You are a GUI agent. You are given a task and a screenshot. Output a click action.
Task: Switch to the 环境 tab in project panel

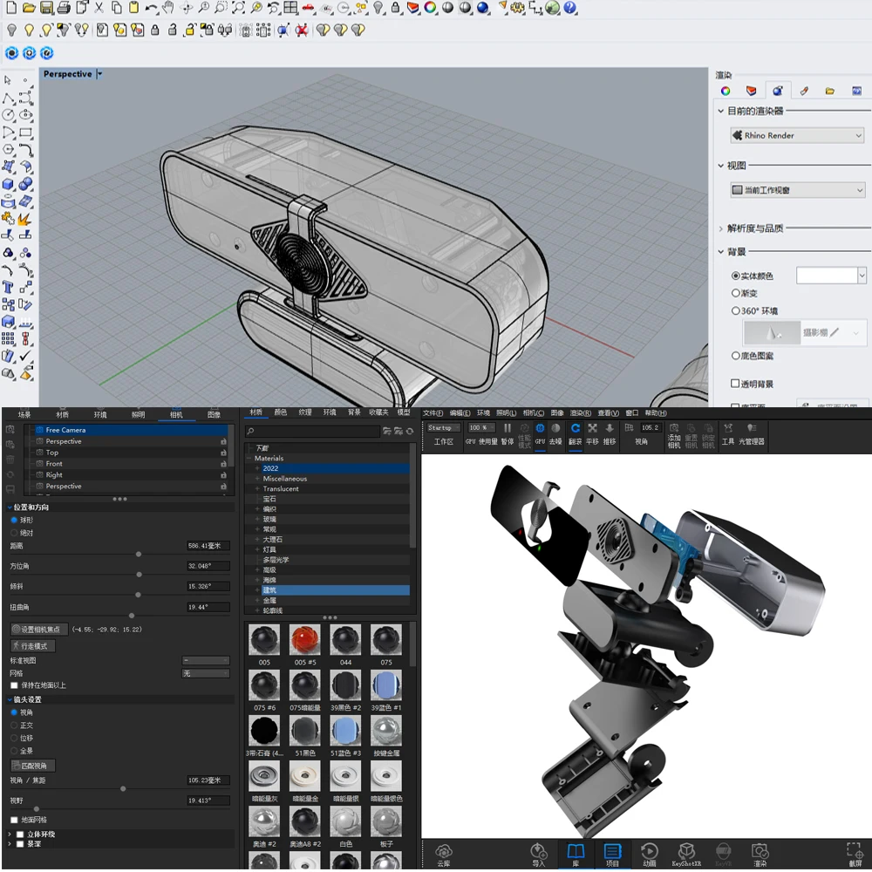point(100,414)
